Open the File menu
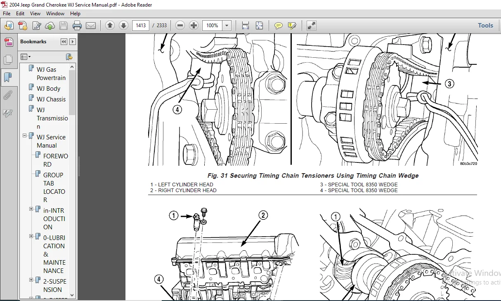Viewport: 501px width, 301px height. point(7,14)
